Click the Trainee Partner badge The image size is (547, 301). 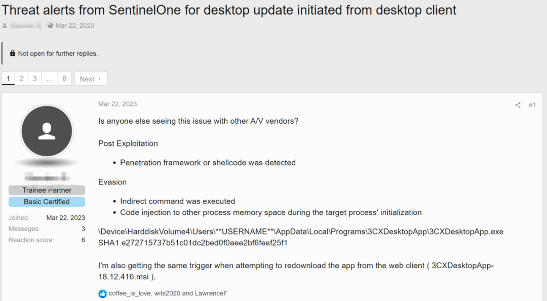click(x=47, y=190)
